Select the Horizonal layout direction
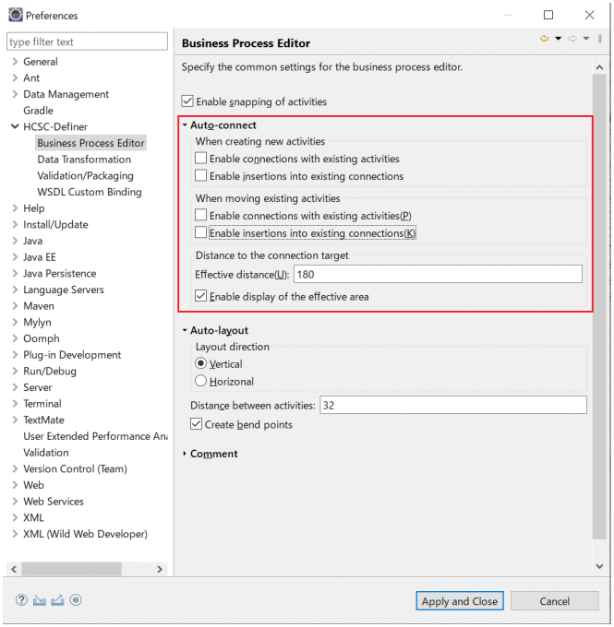The height and width of the screenshot is (627, 614). 200,381
